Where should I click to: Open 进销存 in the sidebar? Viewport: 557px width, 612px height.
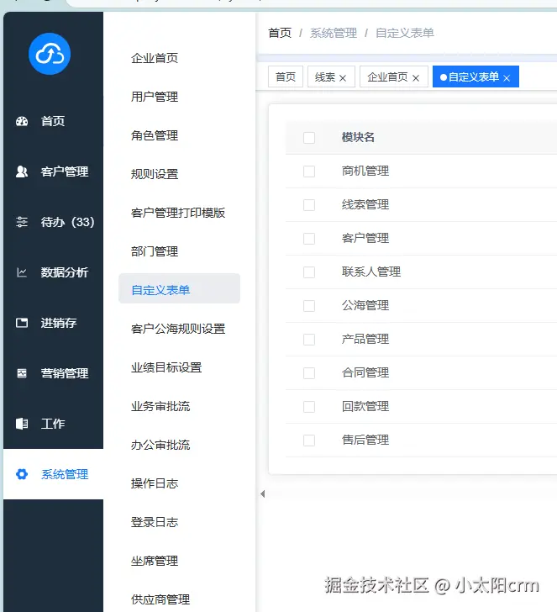click(53, 323)
